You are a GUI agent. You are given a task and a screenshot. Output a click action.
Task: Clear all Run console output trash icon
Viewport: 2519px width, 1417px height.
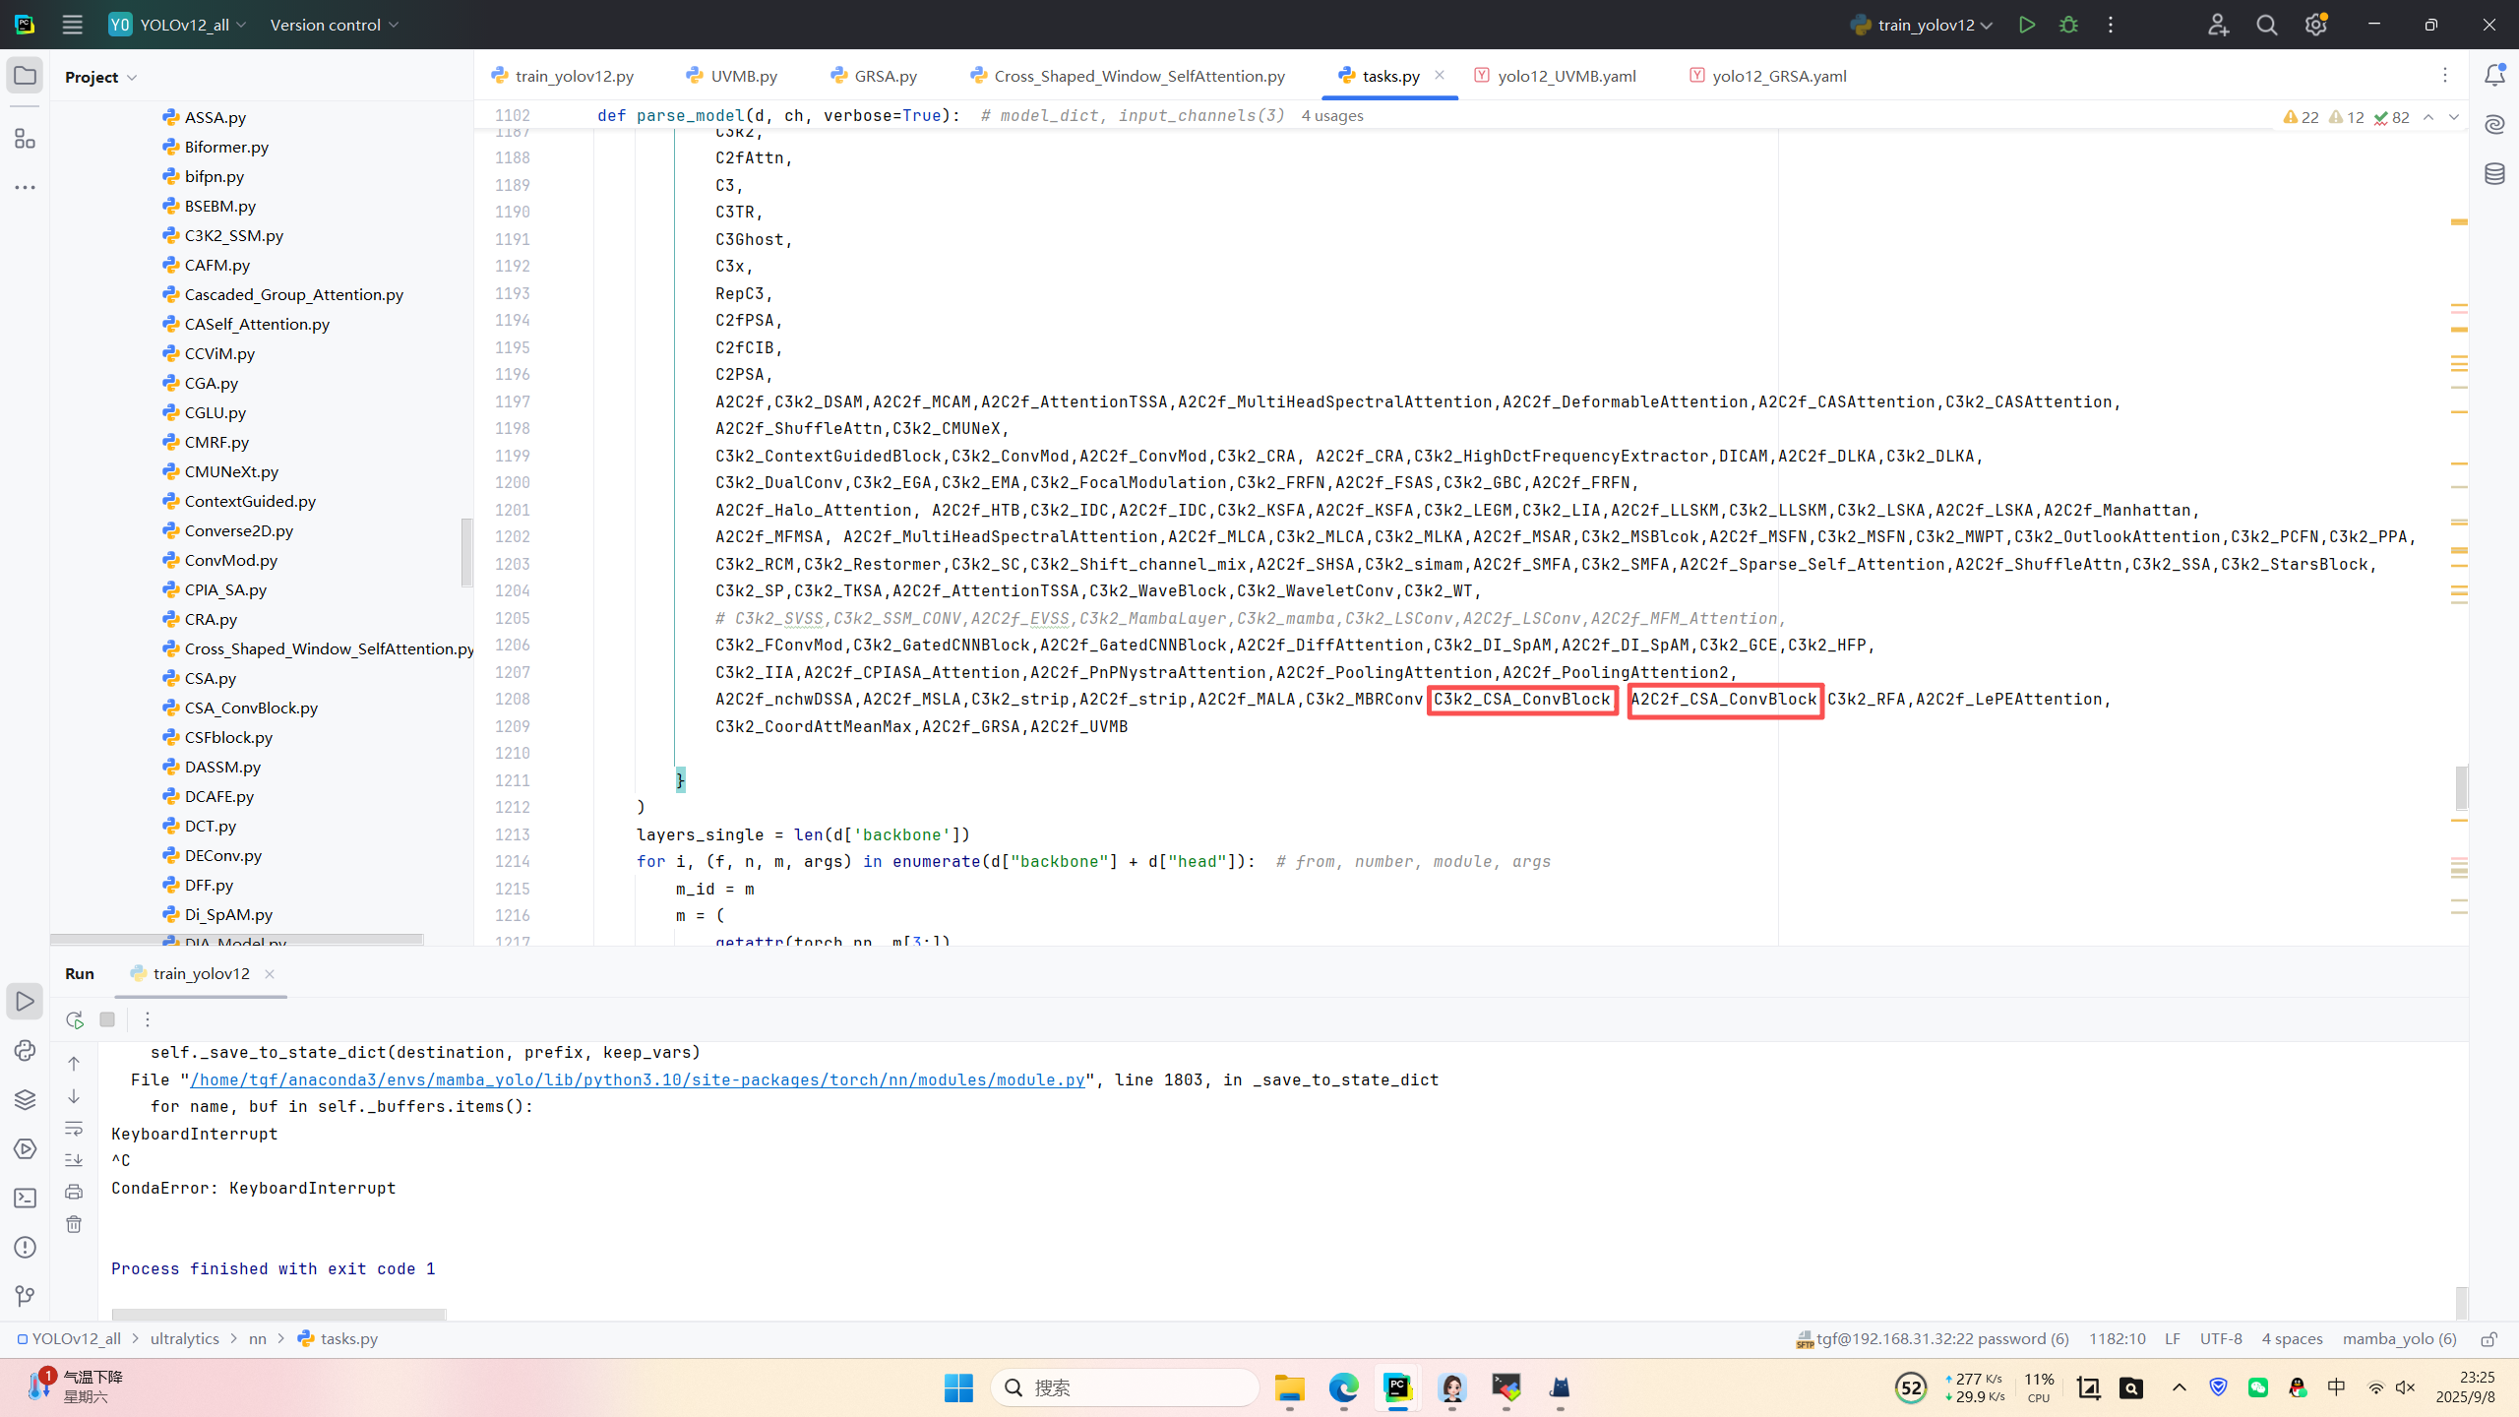point(74,1224)
